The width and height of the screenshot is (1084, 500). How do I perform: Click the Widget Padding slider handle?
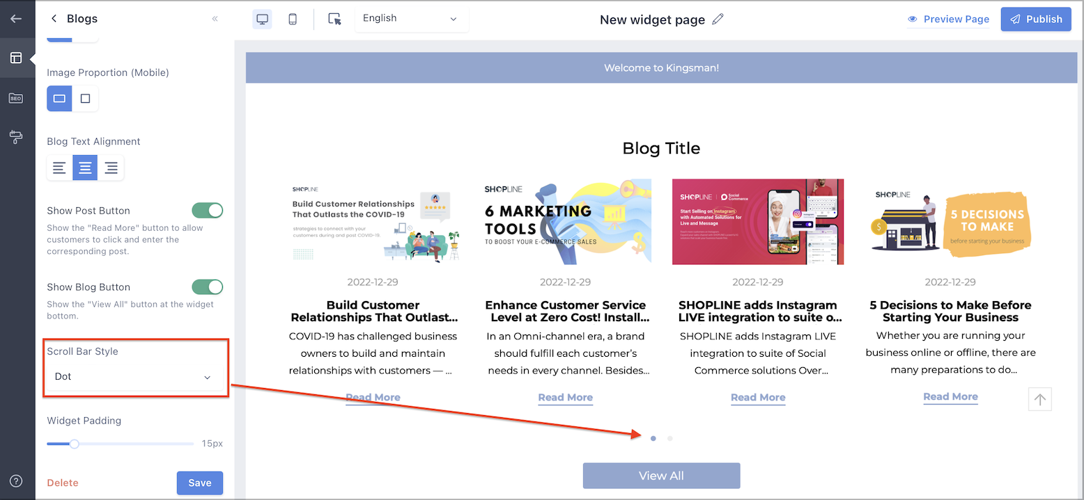point(74,444)
